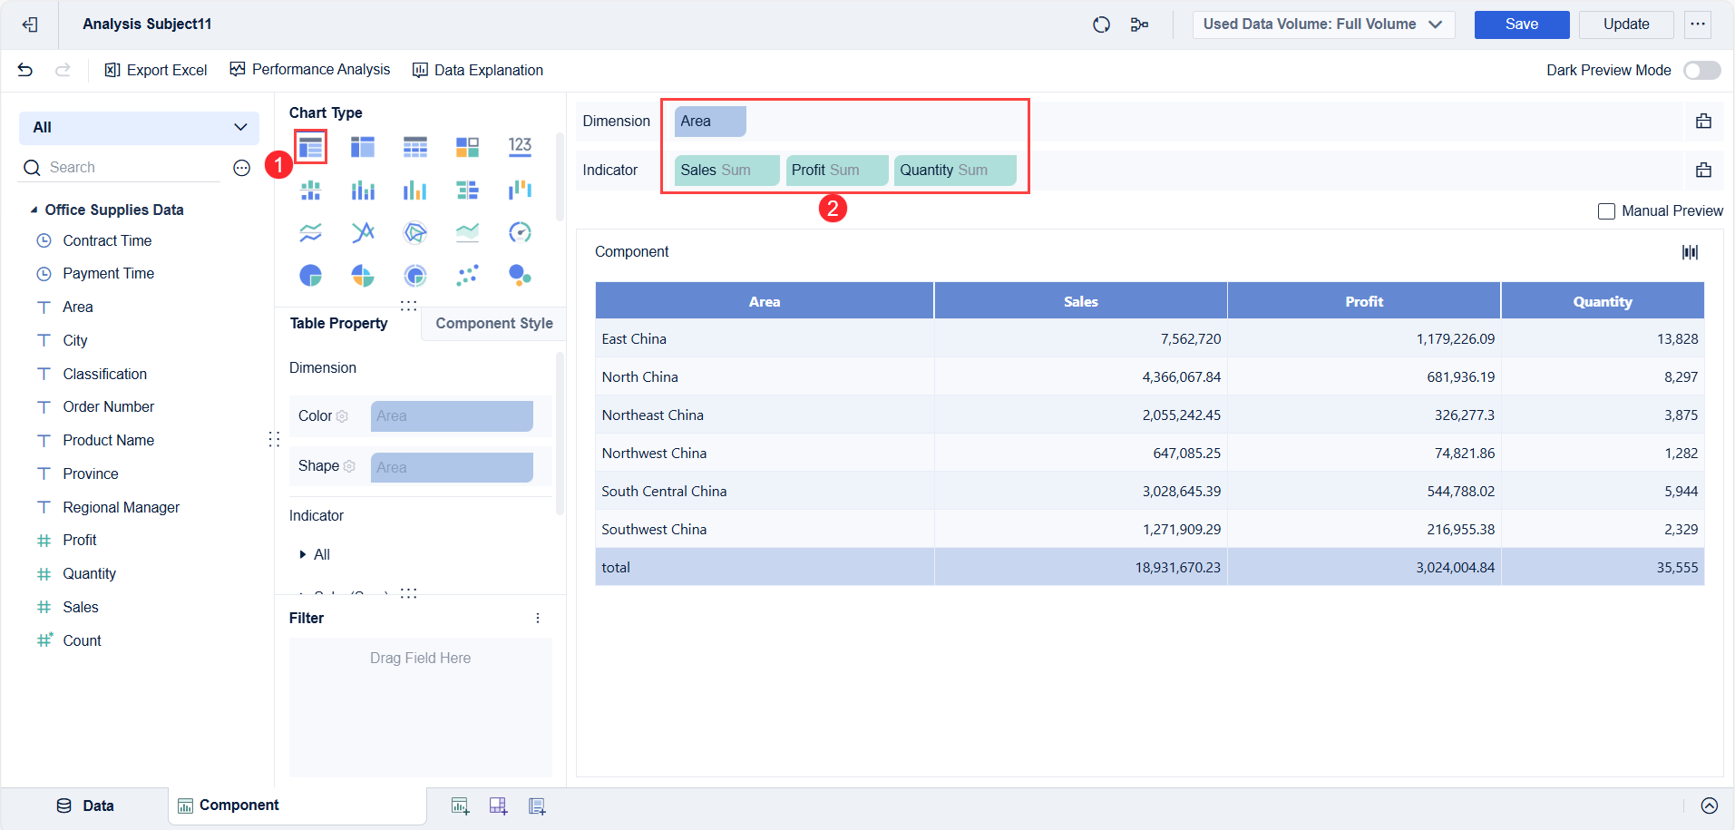Click the collapse arrow icon at bottom right
Image resolution: width=1735 pixels, height=830 pixels.
1710,806
